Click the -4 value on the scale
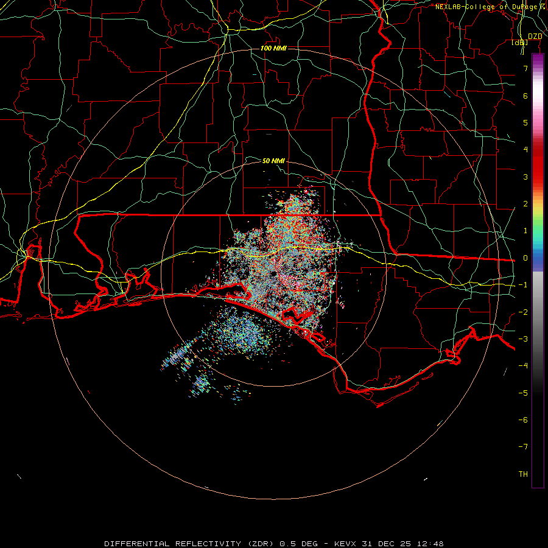Image resolution: width=548 pixels, height=548 pixels. 523,366
